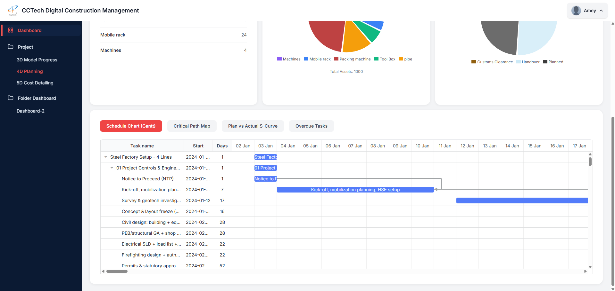The width and height of the screenshot is (615, 291).
Task: Click the Notice to Proceed Gantt bar
Action: [265, 179]
